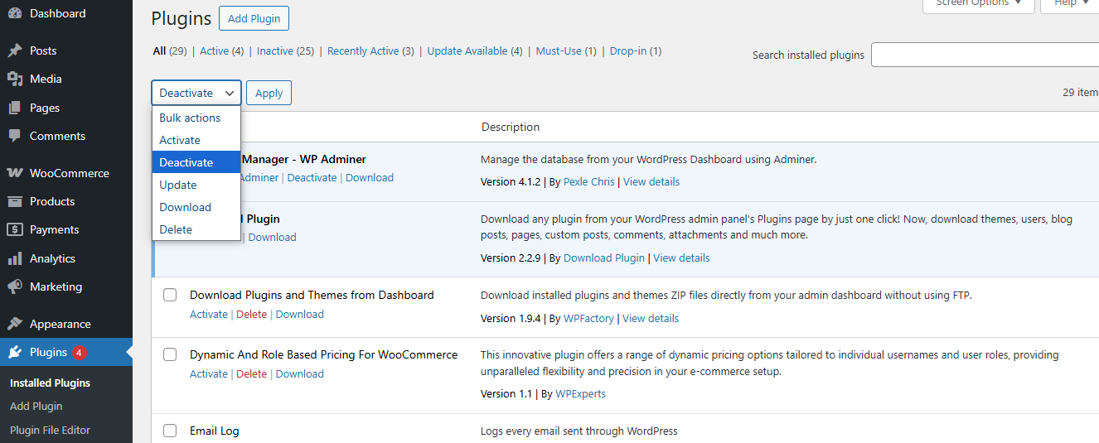This screenshot has width=1099, height=443.
Task: Filter plugins by Update Available (4)
Action: click(x=475, y=51)
